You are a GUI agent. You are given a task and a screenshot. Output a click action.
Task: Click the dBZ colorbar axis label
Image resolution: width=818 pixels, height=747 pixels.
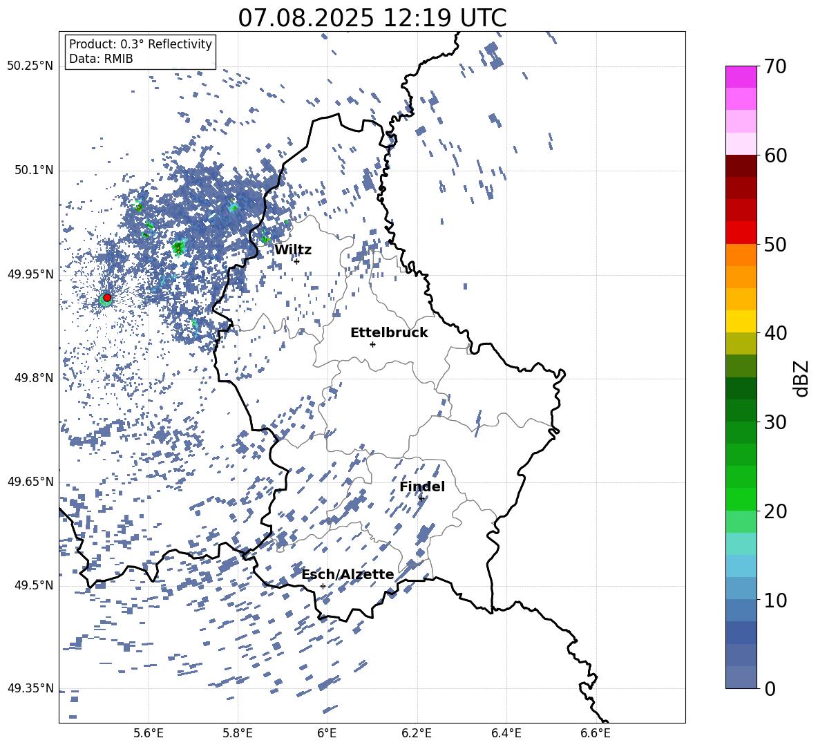point(801,378)
